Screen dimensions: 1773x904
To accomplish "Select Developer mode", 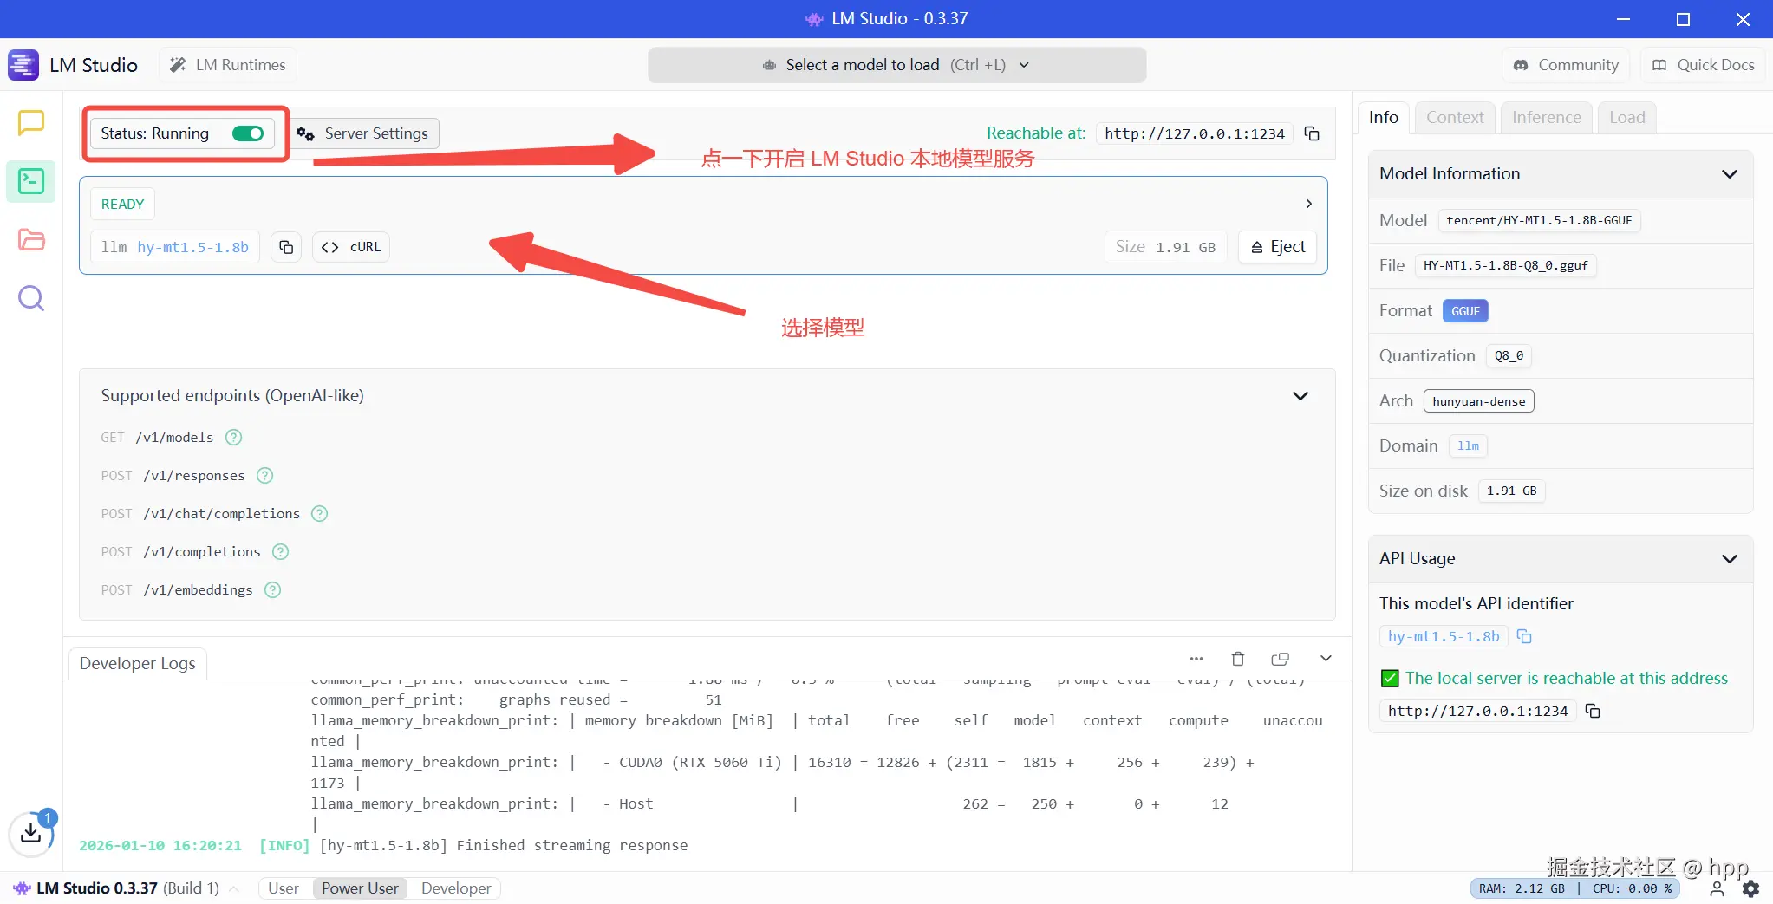I will point(456,888).
